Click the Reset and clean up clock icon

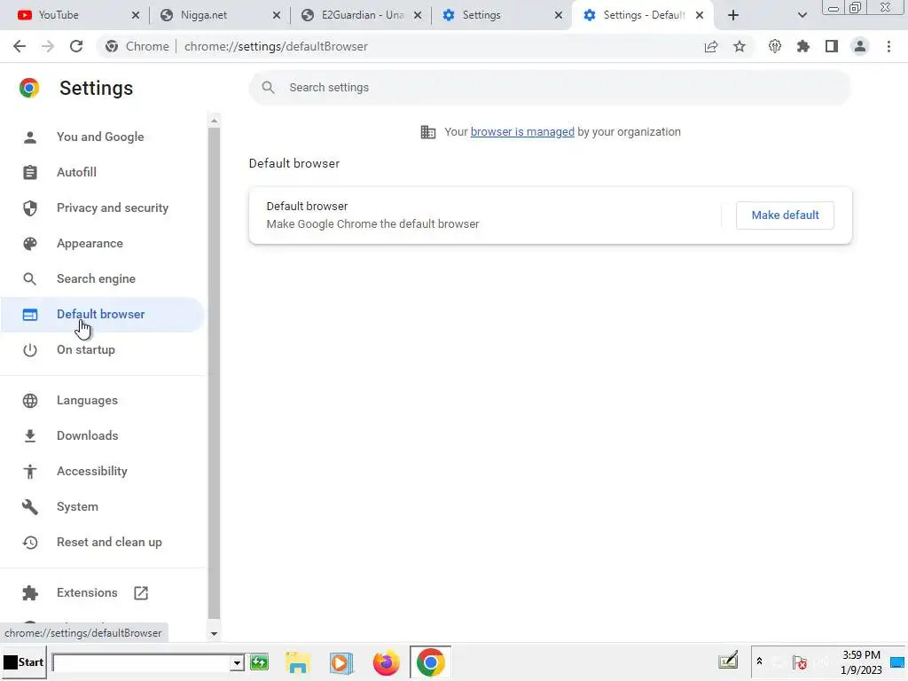(30, 543)
